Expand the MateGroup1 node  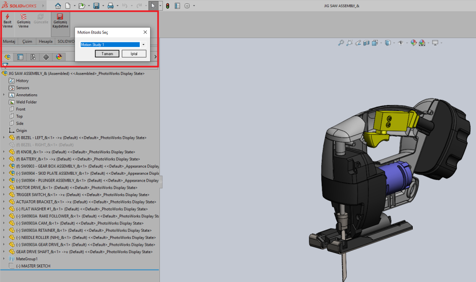(x=4, y=259)
